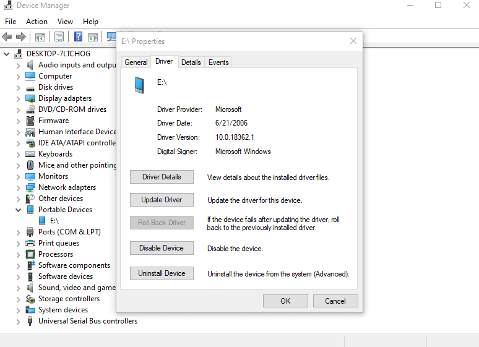
Task: Expand the Software components category
Action: point(19,266)
